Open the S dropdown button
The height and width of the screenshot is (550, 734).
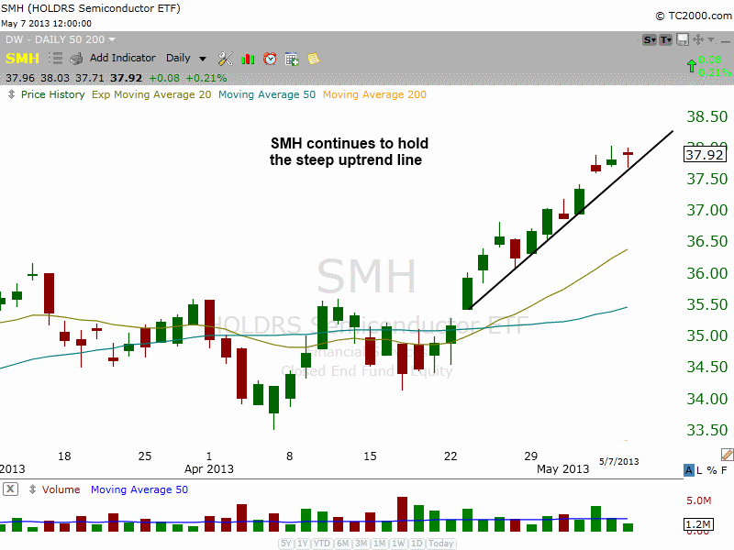click(650, 39)
